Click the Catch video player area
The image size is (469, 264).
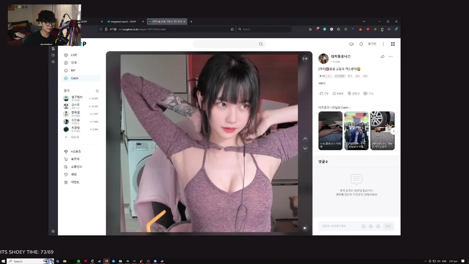click(x=209, y=143)
